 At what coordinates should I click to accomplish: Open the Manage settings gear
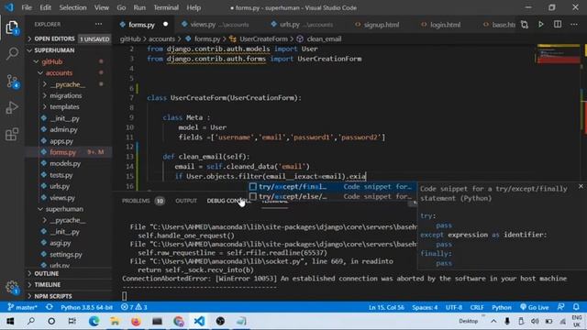[12, 287]
